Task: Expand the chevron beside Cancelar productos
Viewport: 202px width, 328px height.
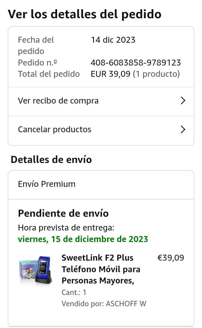Action: (x=183, y=130)
